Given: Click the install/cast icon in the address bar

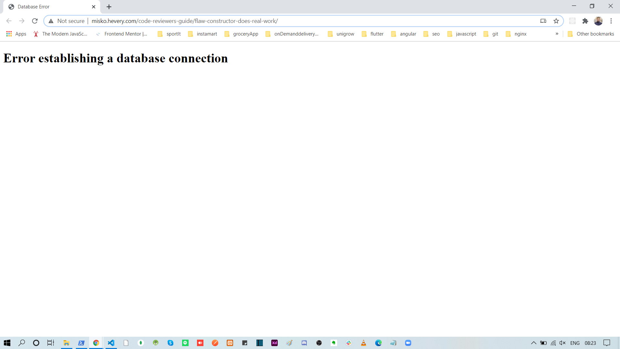Looking at the screenshot, I should (543, 21).
